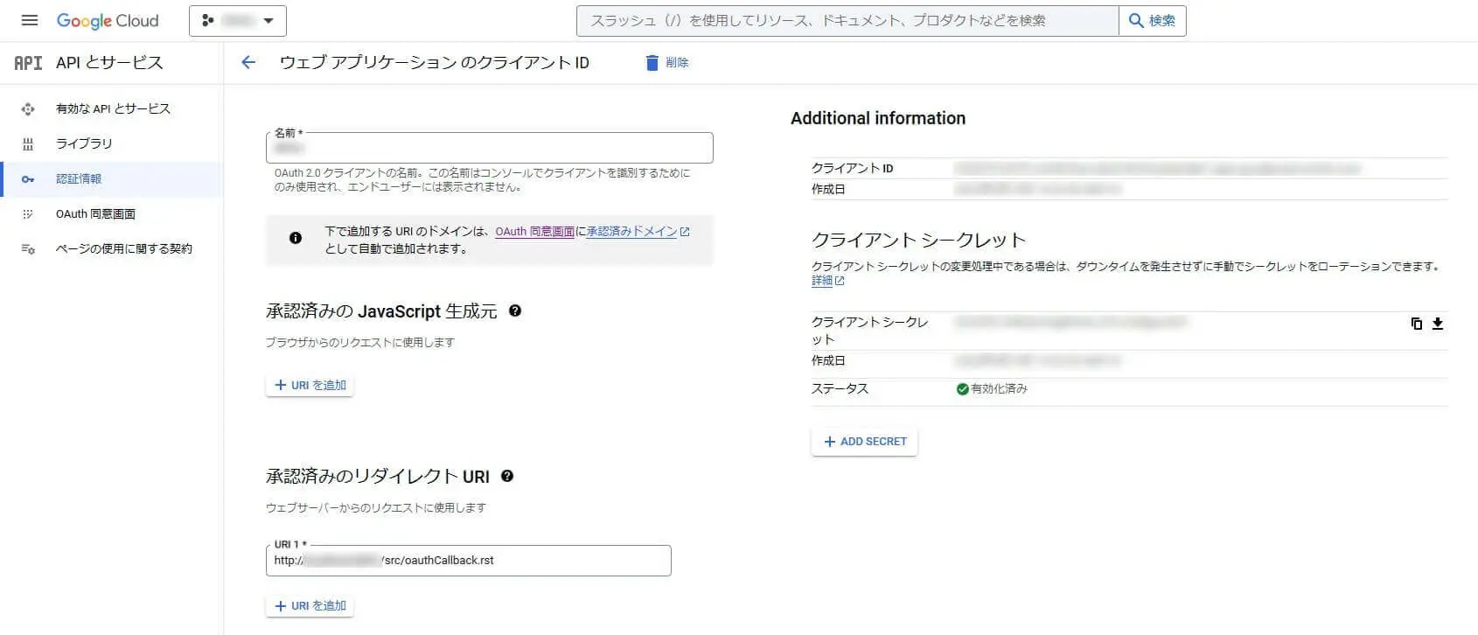Click the 名前 input field
This screenshot has width=1478, height=635.
(489, 149)
